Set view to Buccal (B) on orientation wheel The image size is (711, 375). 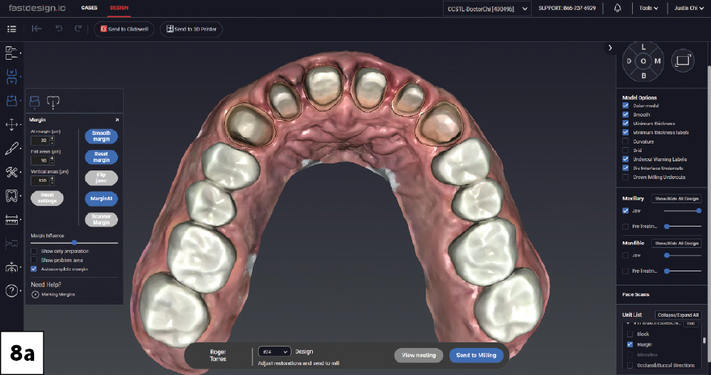click(x=643, y=75)
